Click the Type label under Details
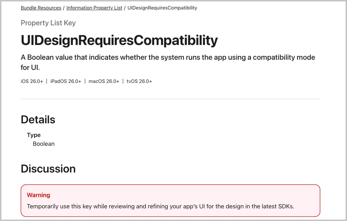The image size is (347, 221). [x=34, y=135]
